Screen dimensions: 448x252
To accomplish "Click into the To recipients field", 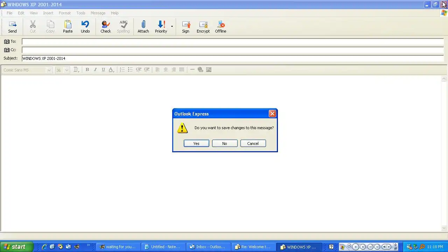I will pyautogui.click(x=233, y=41).
